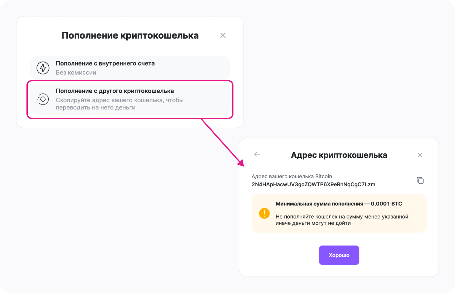Click the lightning bolt internal top-up icon
455x293 pixels.
click(x=43, y=68)
